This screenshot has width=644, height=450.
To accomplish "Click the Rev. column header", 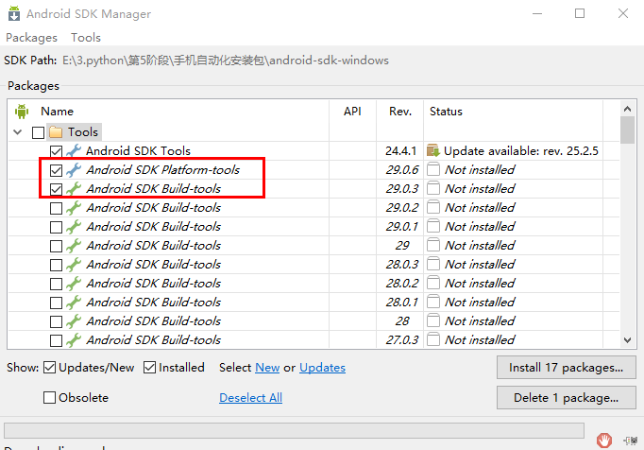I will click(x=400, y=111).
